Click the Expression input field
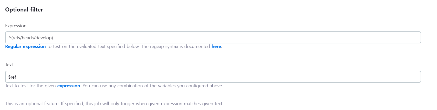The width and height of the screenshot is (437, 110). [213, 38]
